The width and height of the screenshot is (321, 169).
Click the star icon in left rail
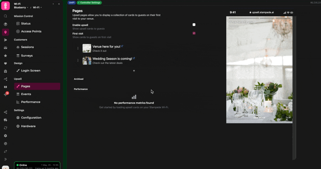pyautogui.click(x=6, y=56)
